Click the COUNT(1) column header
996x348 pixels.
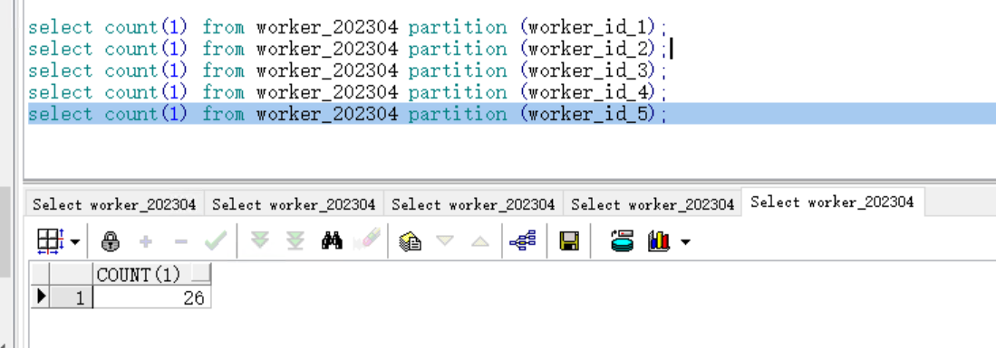pos(152,275)
